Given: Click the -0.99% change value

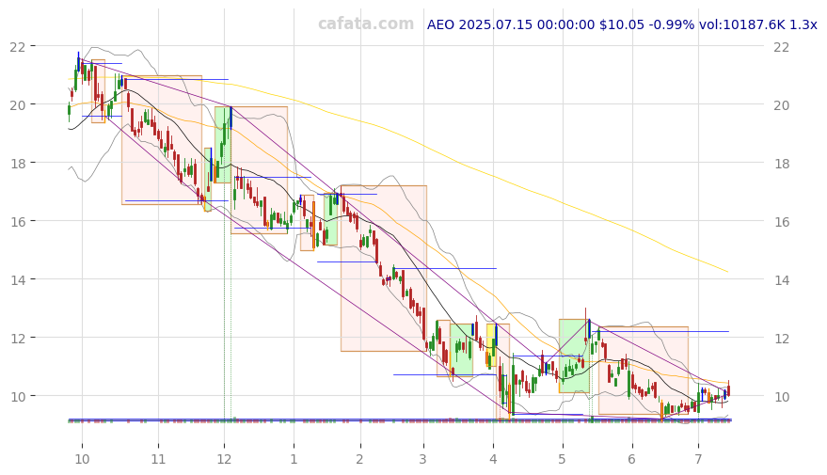Looking at the screenshot, I should (672, 24).
